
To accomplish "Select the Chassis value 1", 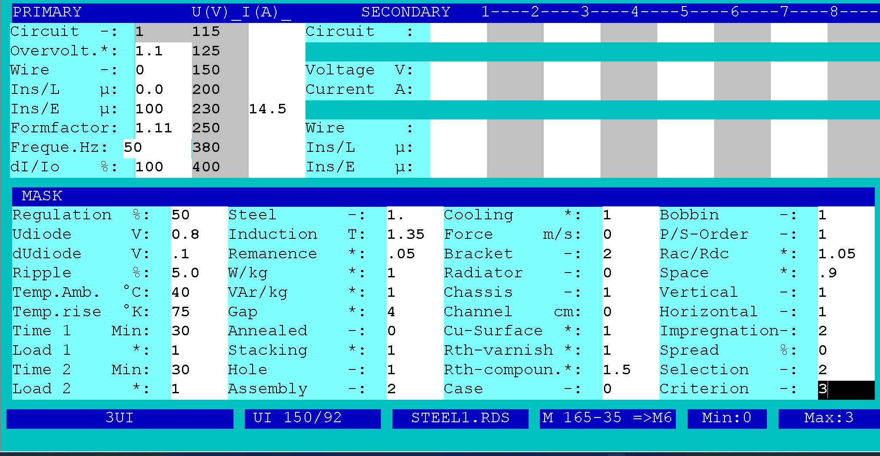I will click(x=631, y=293).
